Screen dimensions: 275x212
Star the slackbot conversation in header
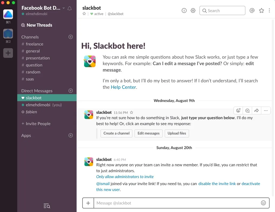[84, 14]
